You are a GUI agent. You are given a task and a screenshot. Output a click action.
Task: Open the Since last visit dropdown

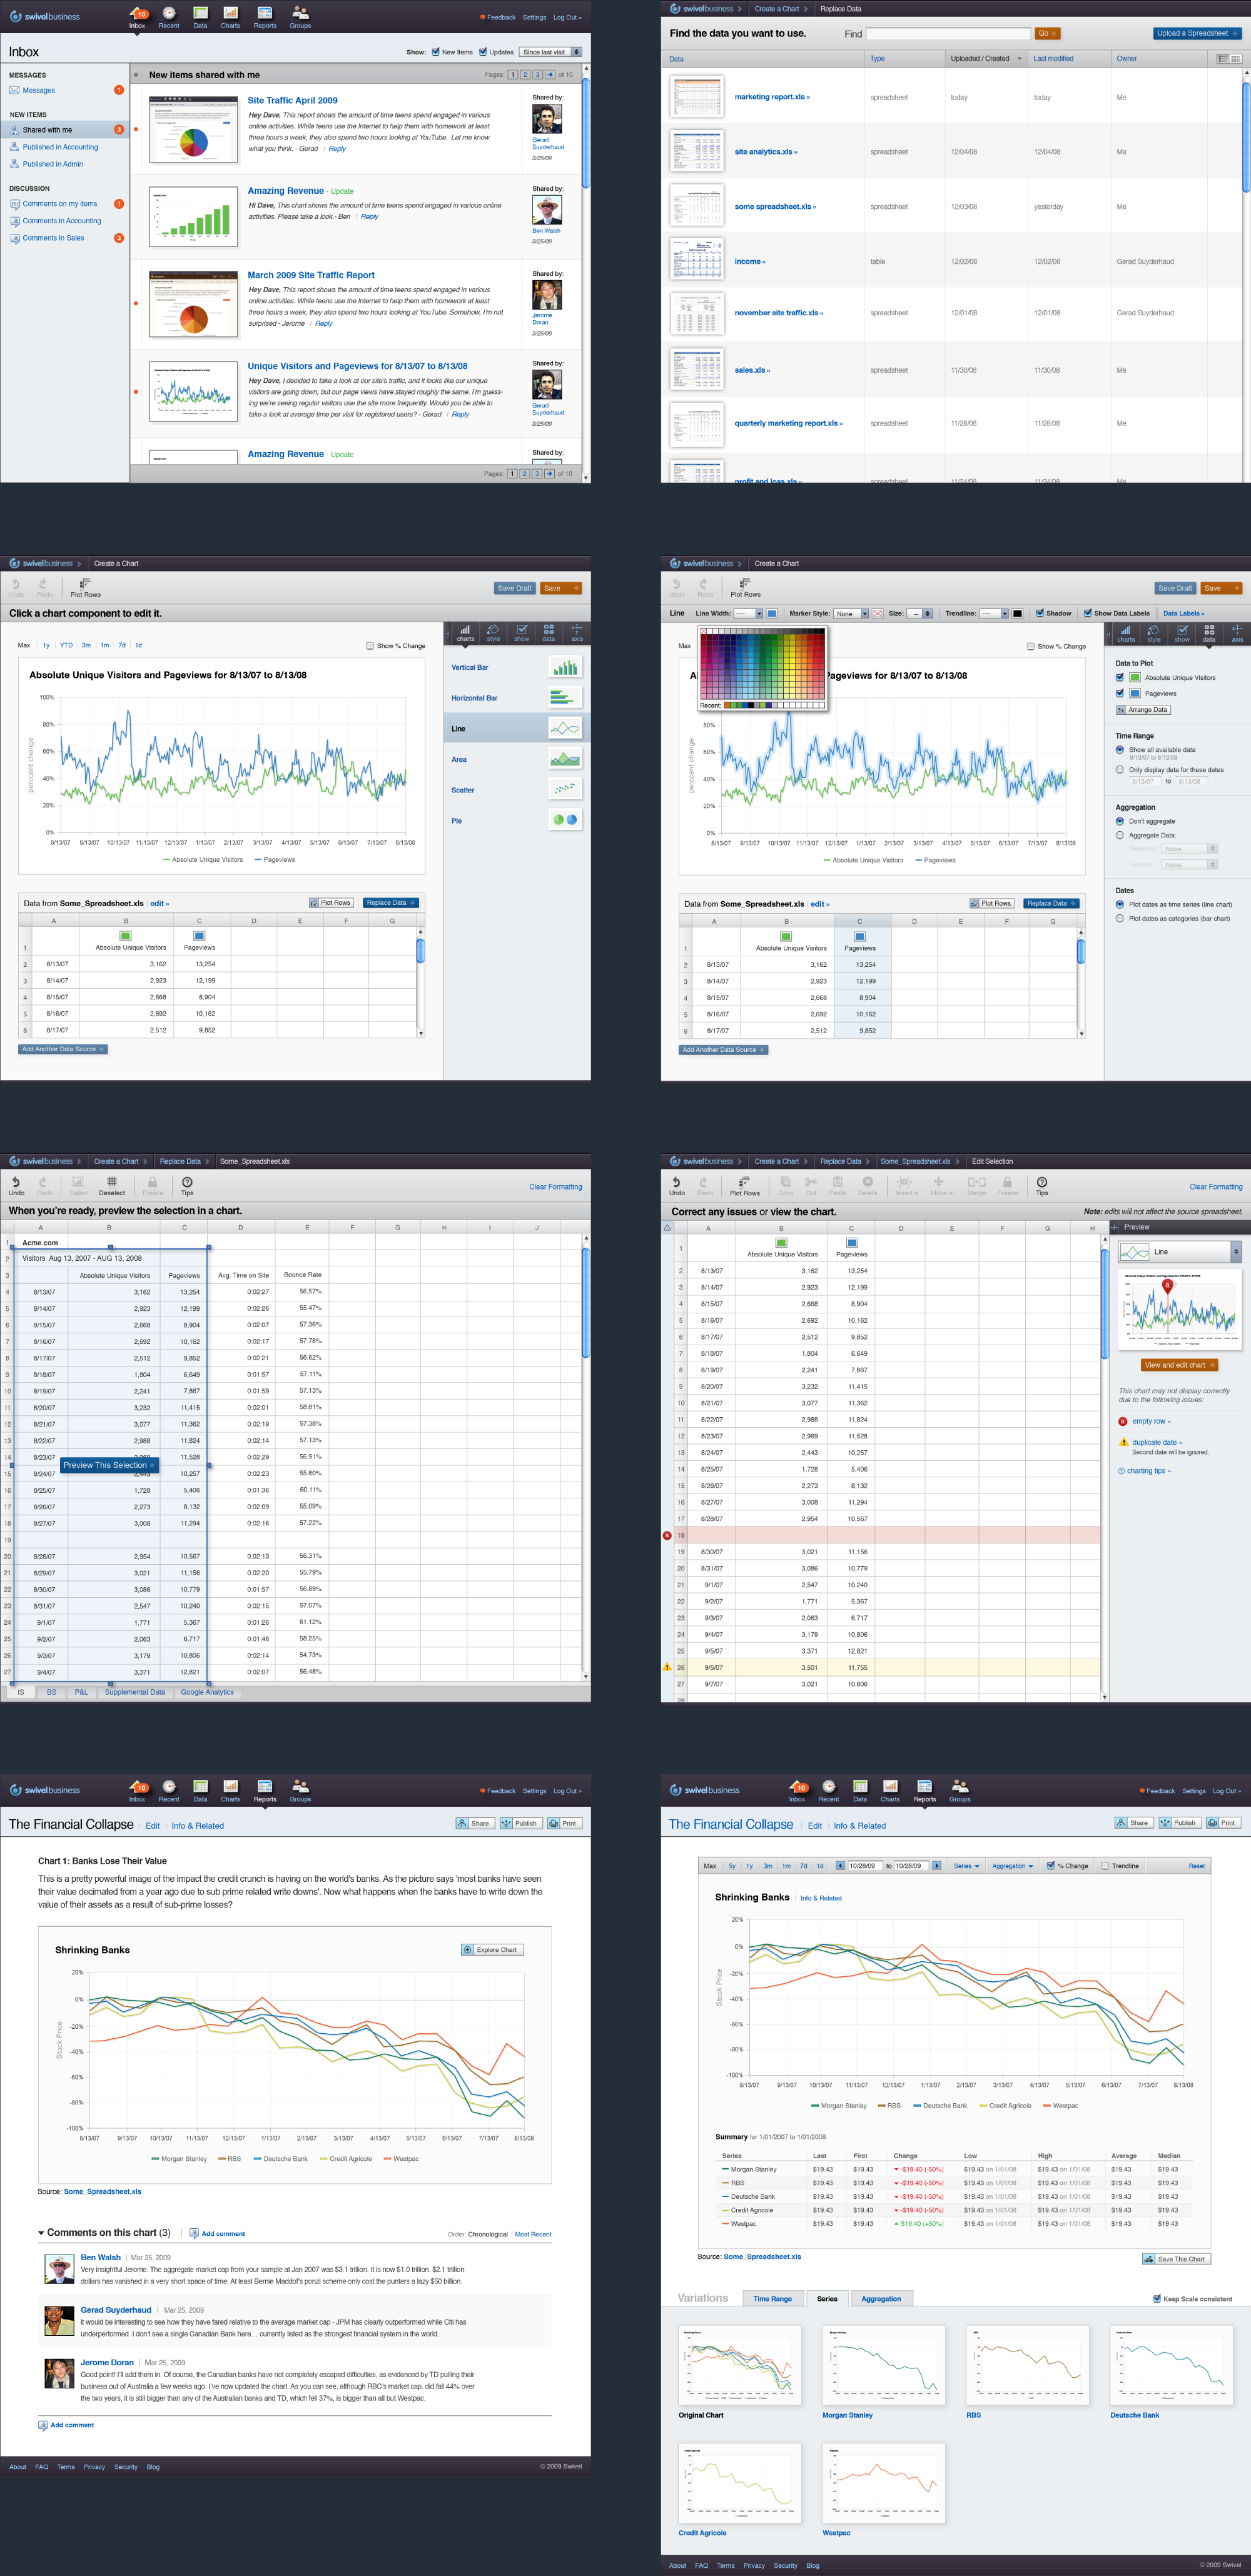pyautogui.click(x=550, y=52)
